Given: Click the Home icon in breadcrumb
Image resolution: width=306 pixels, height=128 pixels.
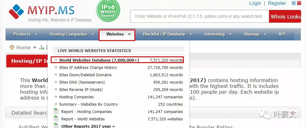Looking at the screenshot, I should point(12,47).
